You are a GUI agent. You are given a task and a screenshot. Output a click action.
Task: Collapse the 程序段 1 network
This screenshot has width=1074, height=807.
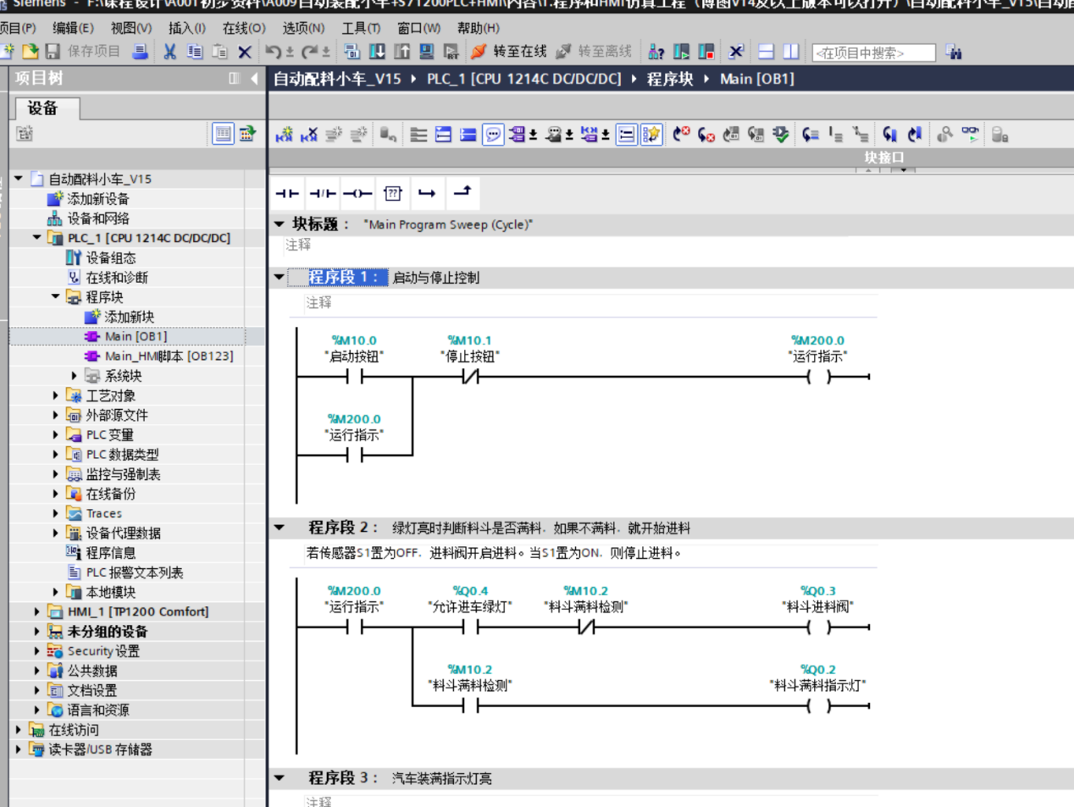pyautogui.click(x=280, y=277)
